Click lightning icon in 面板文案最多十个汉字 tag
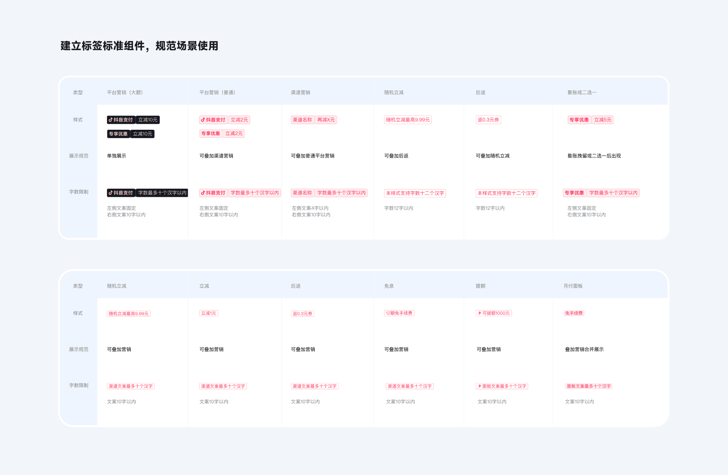Viewport: 728px width, 475px height. click(x=479, y=386)
